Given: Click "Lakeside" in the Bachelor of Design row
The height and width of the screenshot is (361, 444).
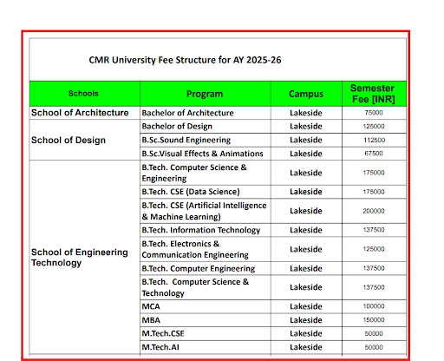Looking at the screenshot, I should 306,127.
